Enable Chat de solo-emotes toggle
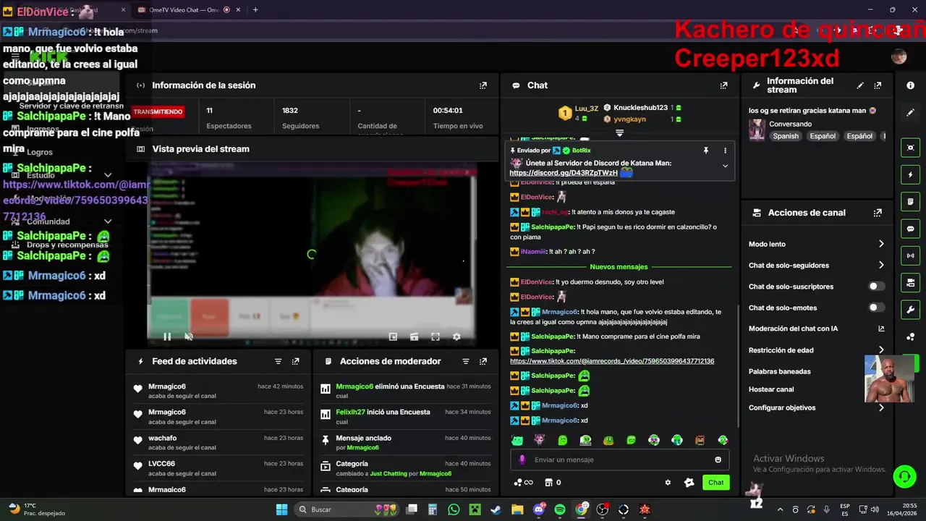The height and width of the screenshot is (521, 926). 876,308
